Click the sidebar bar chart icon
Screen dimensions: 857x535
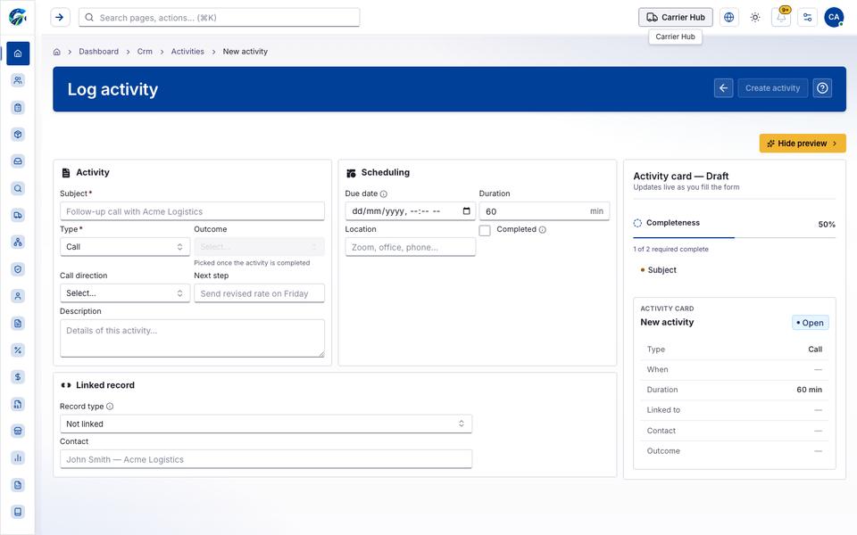tap(18, 457)
